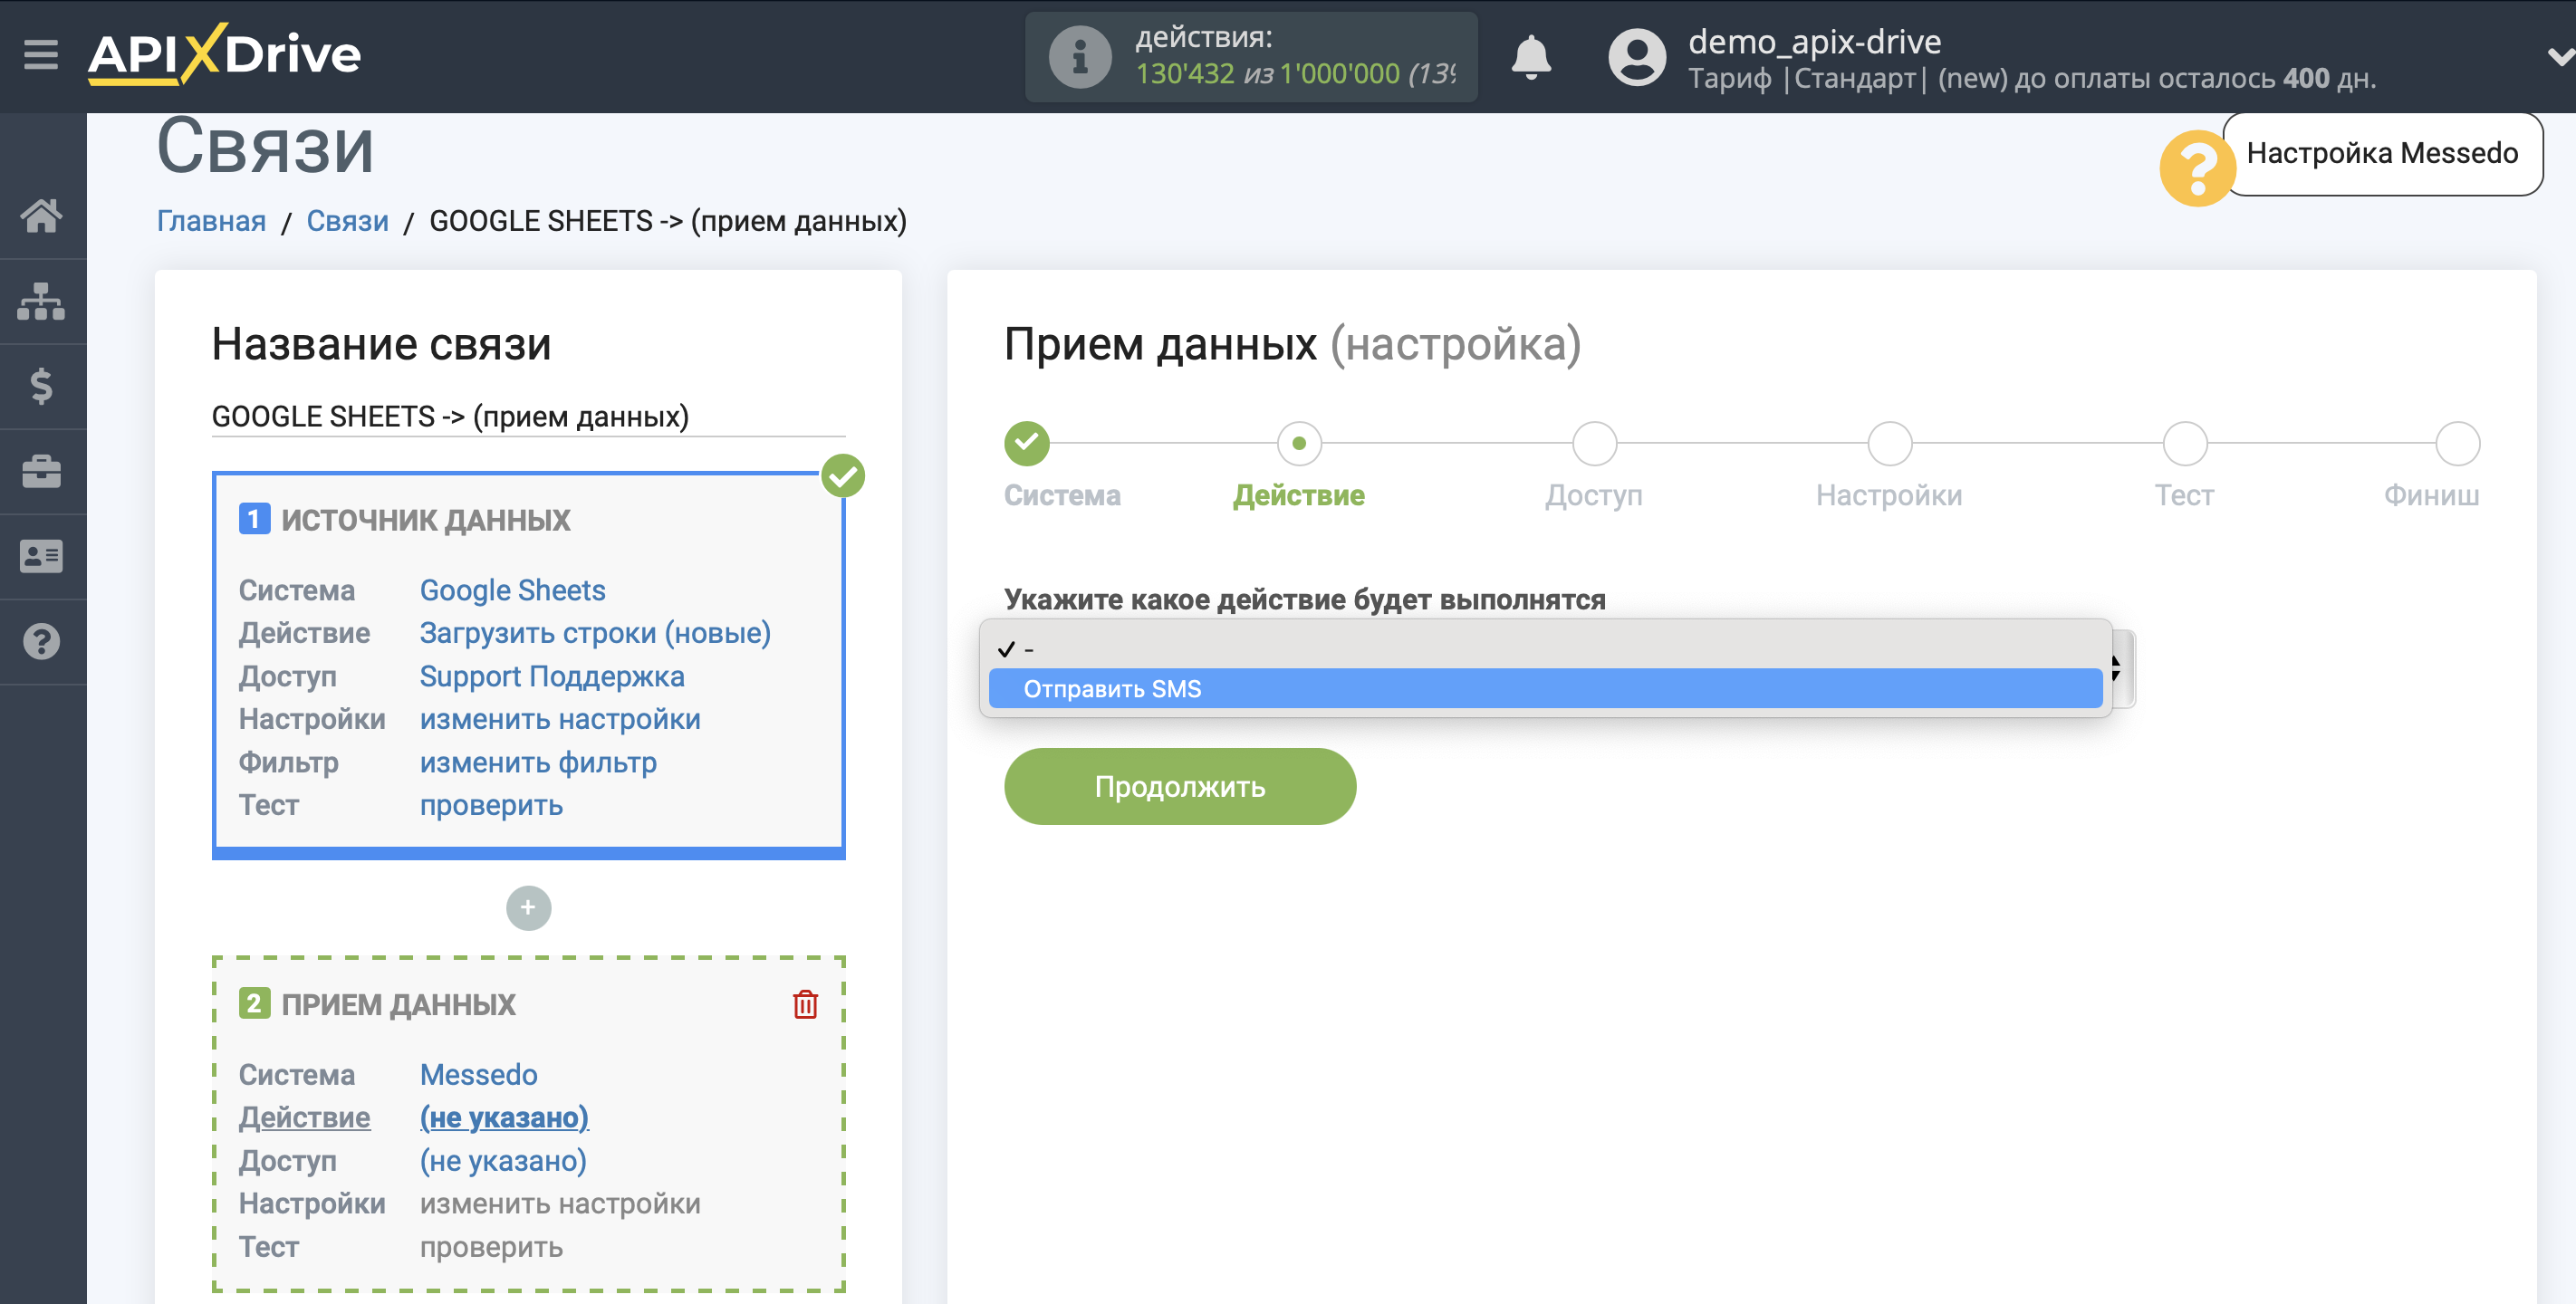Image resolution: width=2576 pixels, height=1304 pixels.
Task: Click 'проверить' link in source block
Action: [x=491, y=807]
